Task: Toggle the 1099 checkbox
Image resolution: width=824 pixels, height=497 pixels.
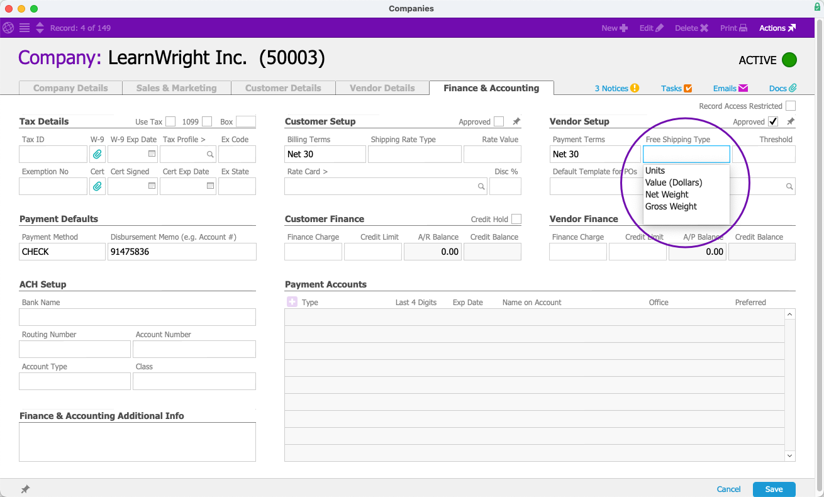Action: [x=207, y=121]
